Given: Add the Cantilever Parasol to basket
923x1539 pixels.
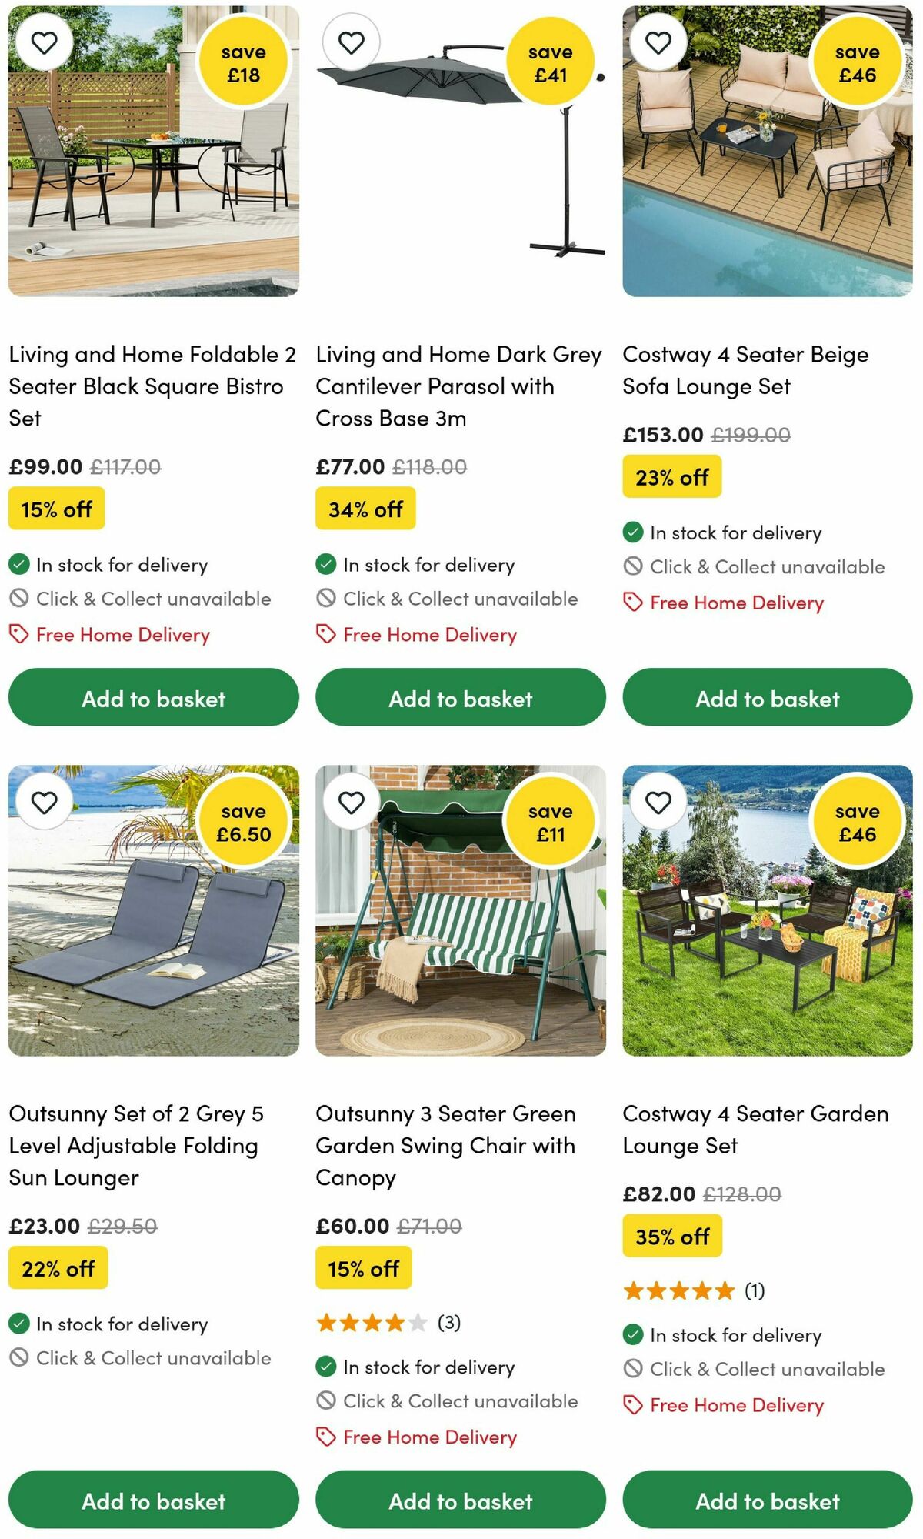Looking at the screenshot, I should coord(461,697).
